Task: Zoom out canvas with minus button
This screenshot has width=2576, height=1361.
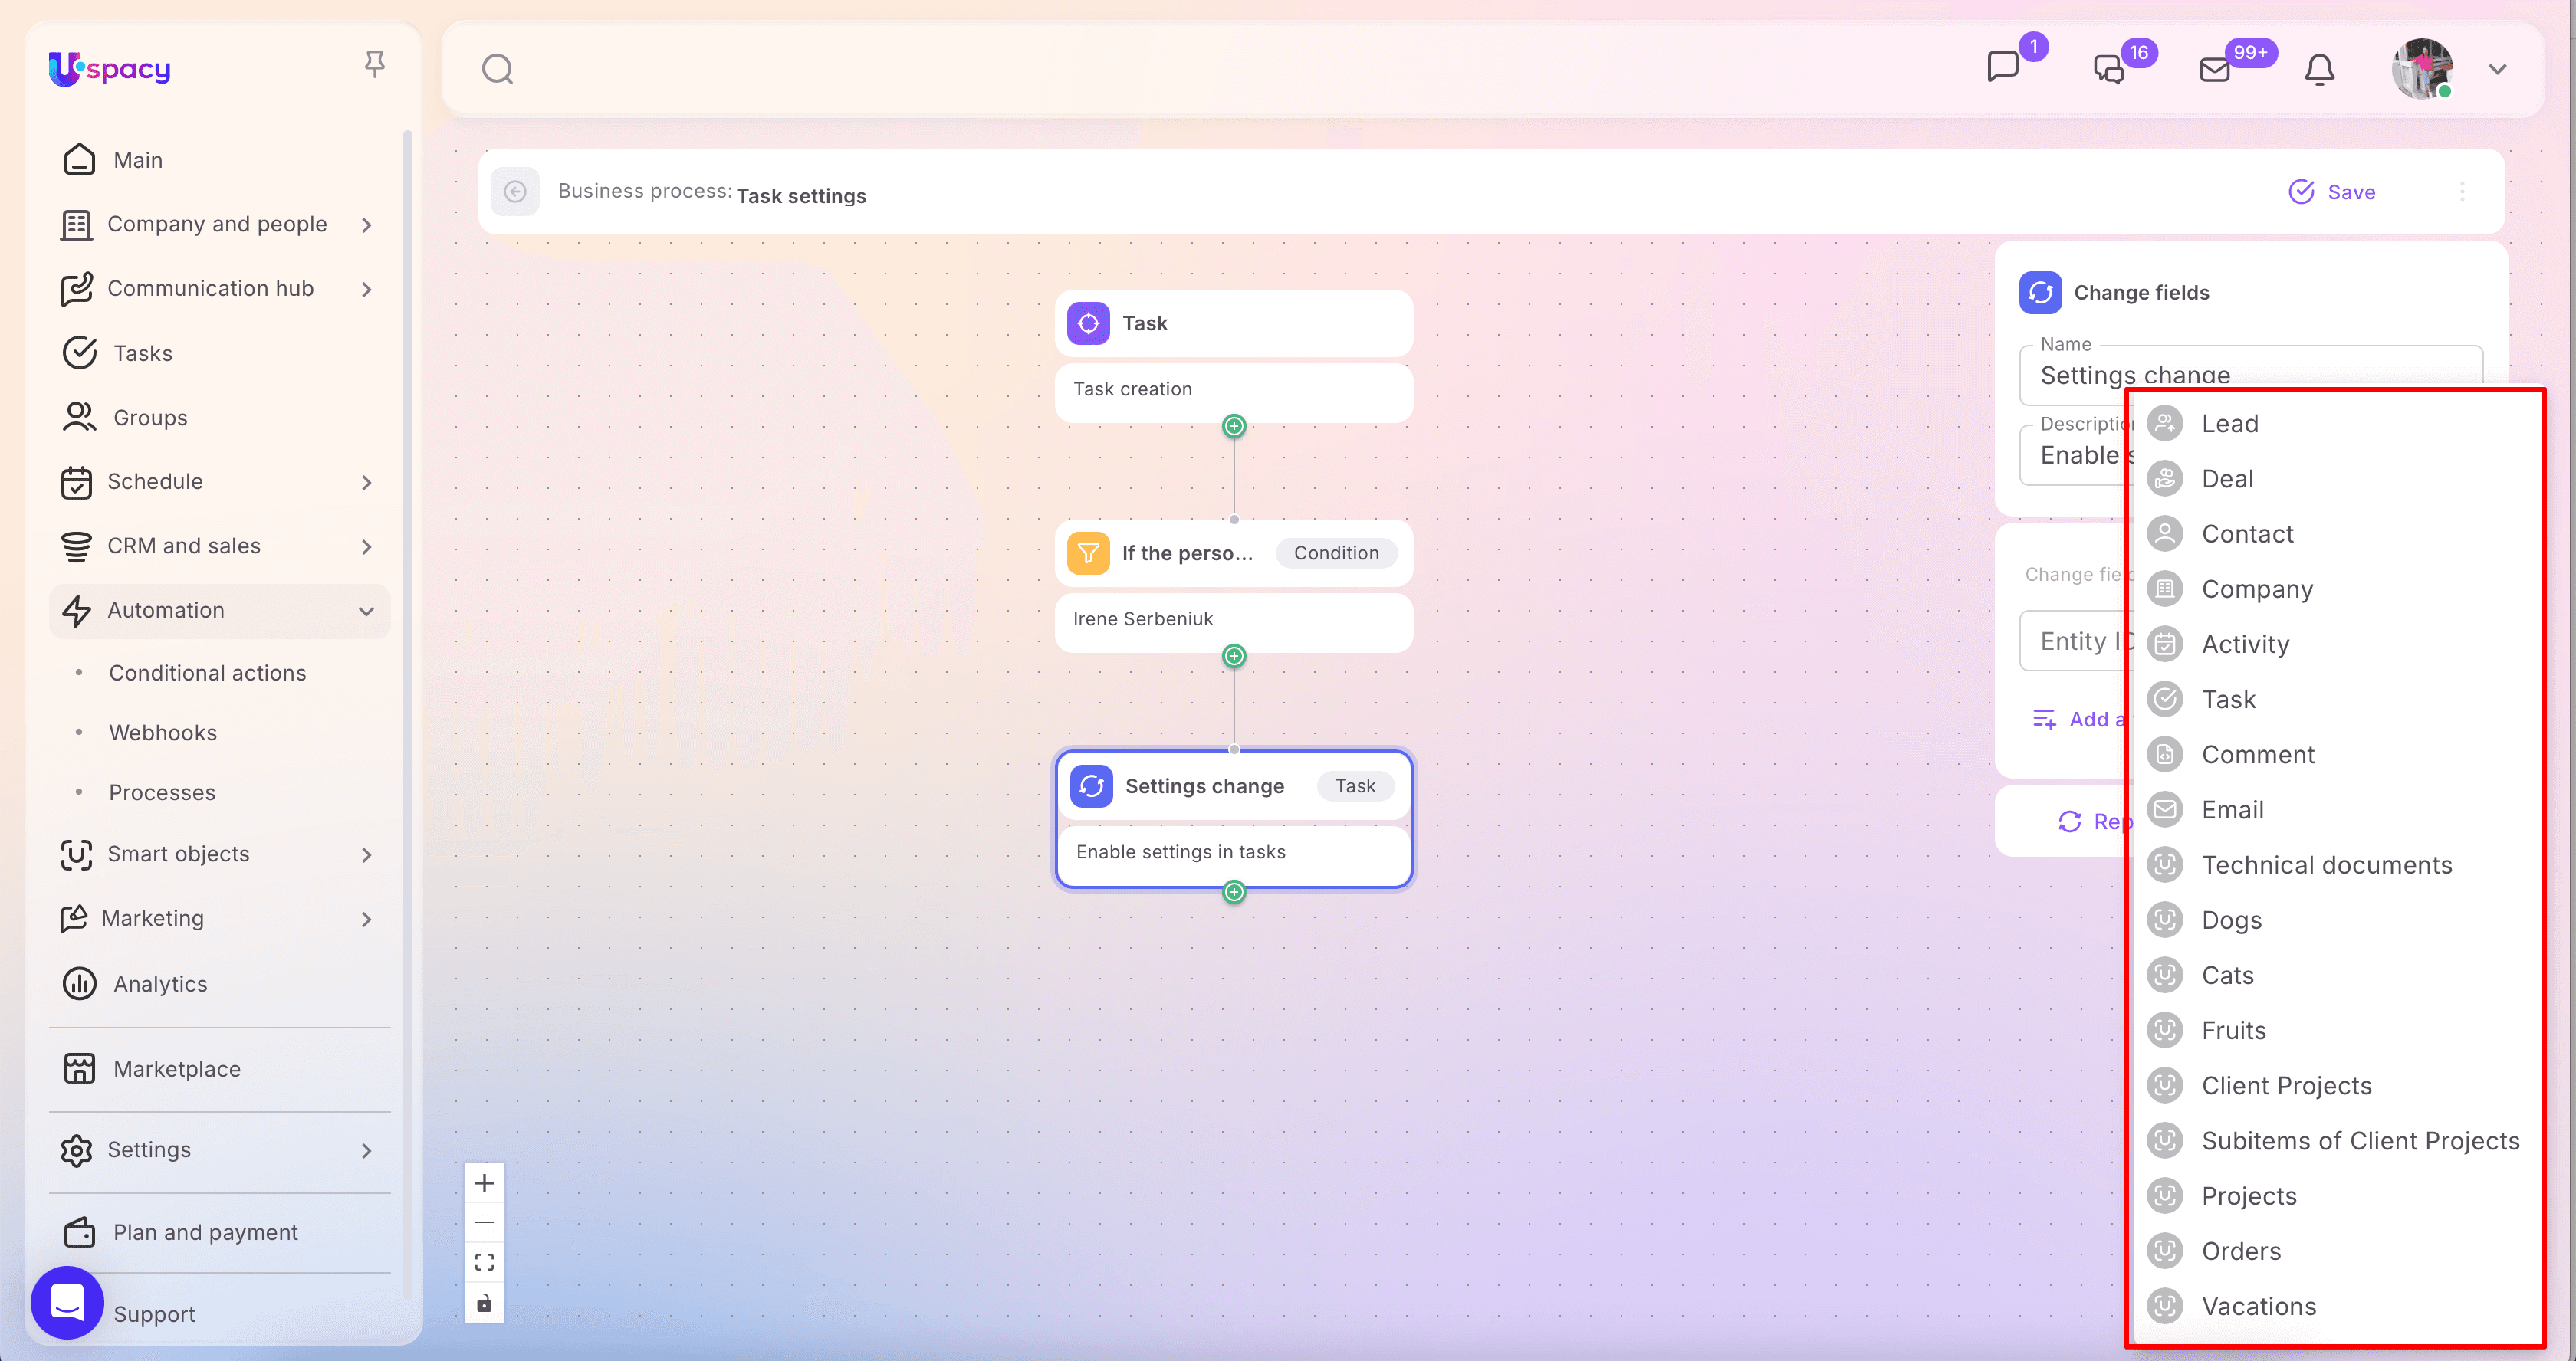Action: click(x=484, y=1222)
